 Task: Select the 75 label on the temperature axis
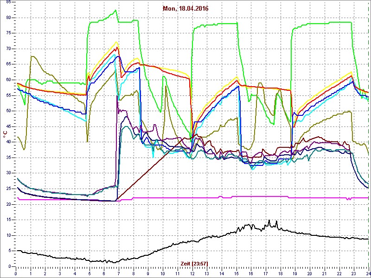tap(8, 33)
